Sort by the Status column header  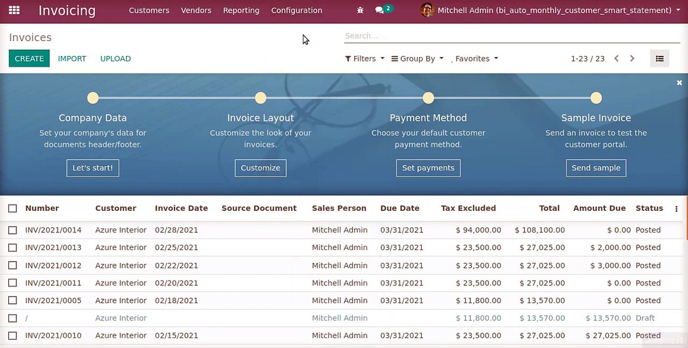click(x=649, y=208)
